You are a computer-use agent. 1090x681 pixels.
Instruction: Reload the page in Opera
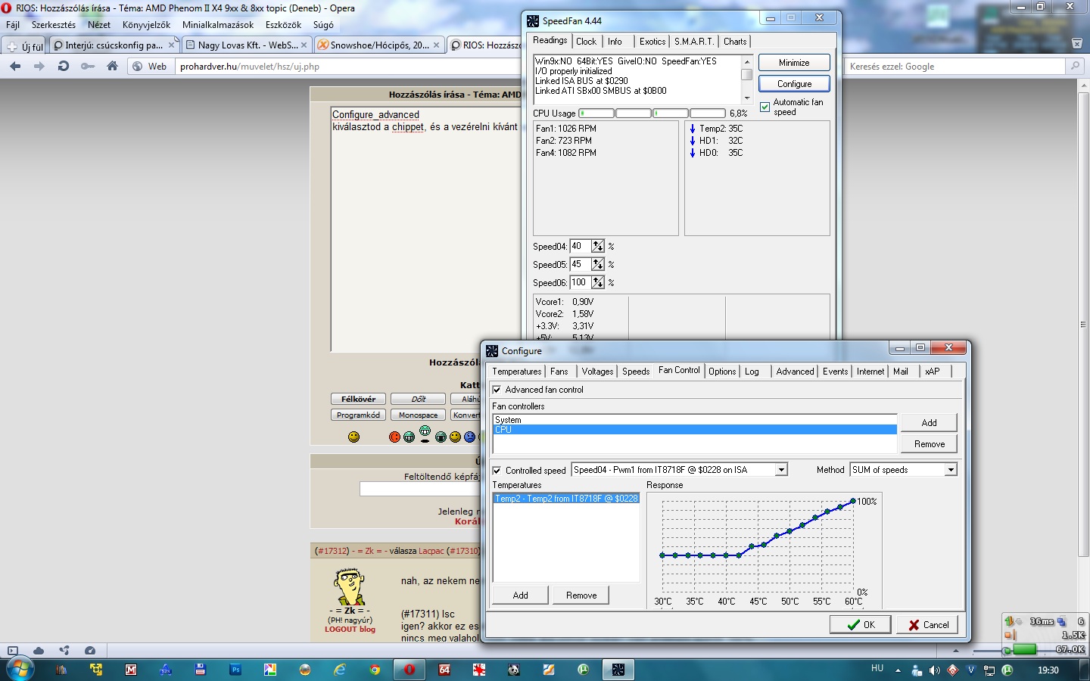64,67
